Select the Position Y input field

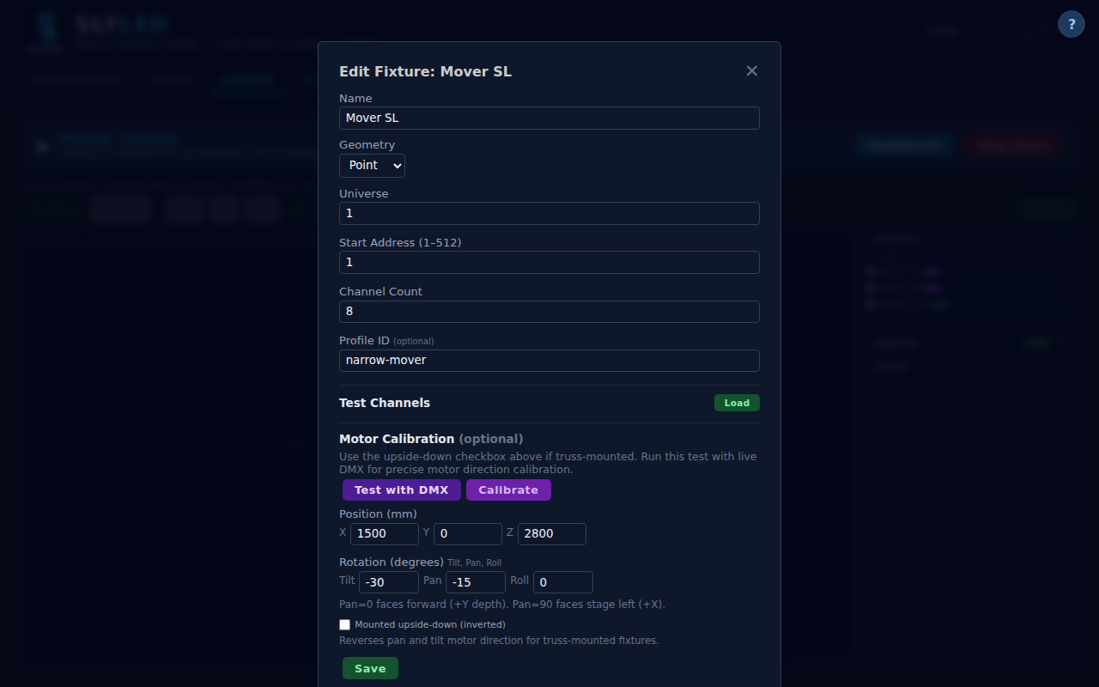467,534
